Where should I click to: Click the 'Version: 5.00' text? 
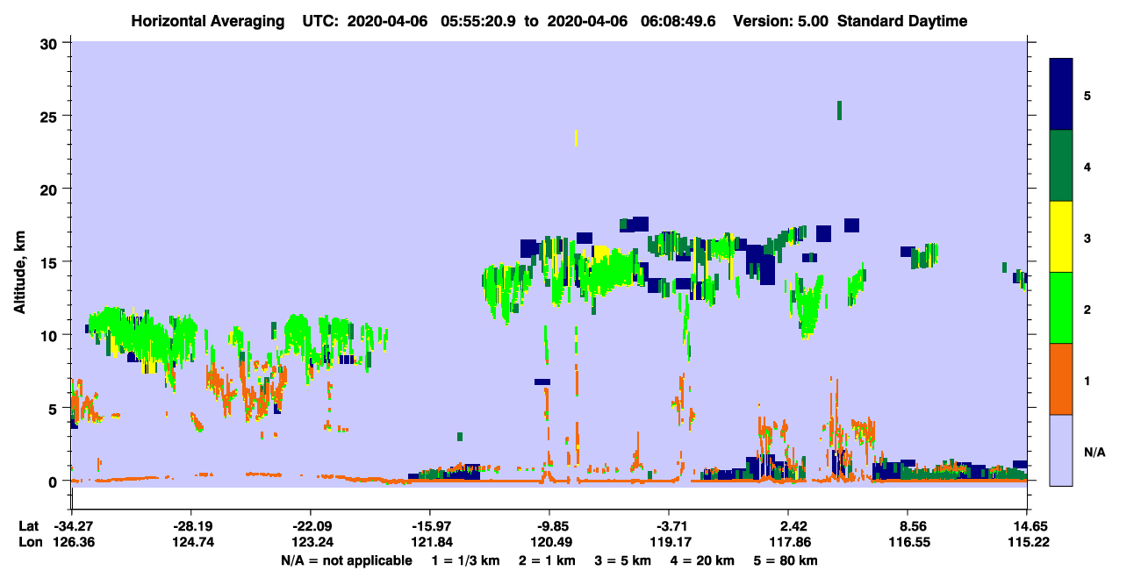click(779, 21)
